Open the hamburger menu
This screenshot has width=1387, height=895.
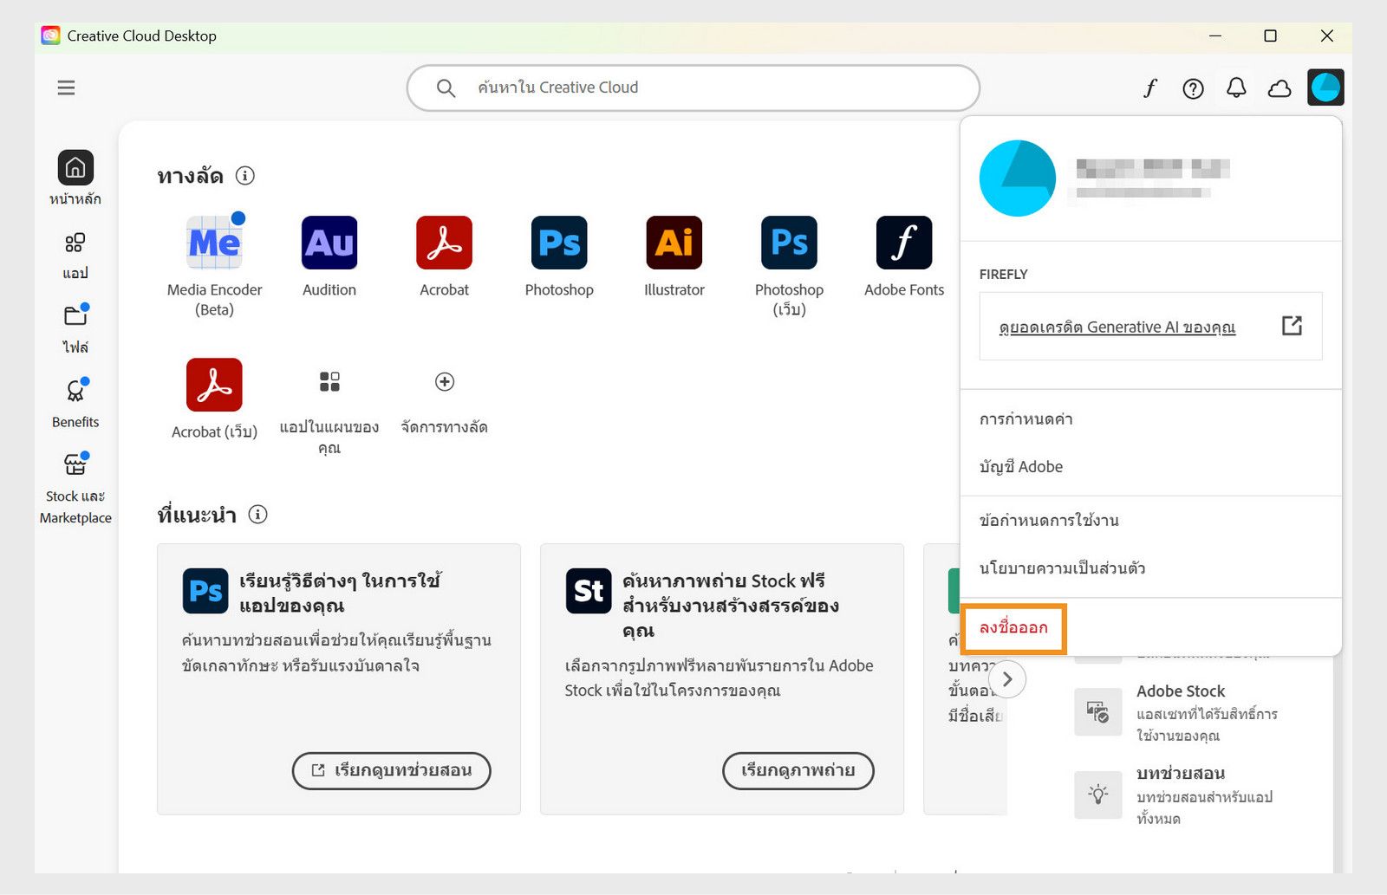66,88
